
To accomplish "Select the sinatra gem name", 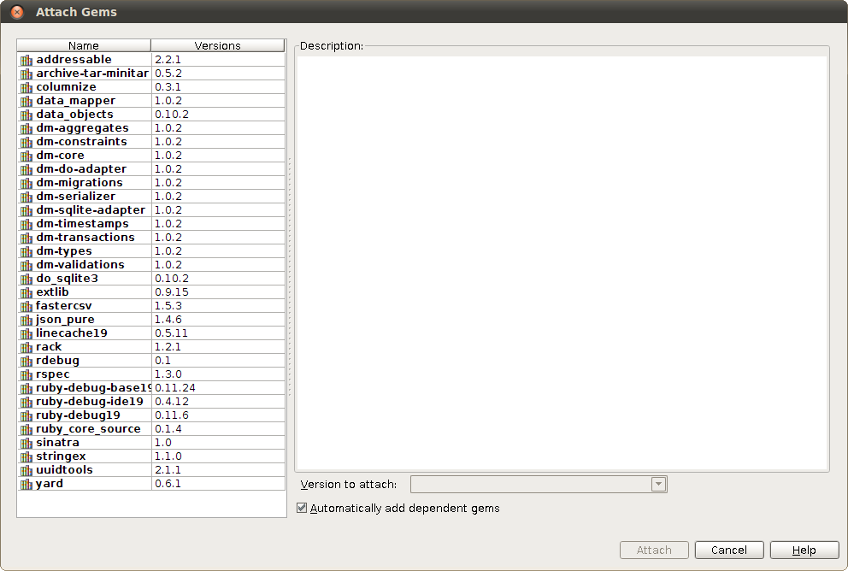I will [x=57, y=442].
